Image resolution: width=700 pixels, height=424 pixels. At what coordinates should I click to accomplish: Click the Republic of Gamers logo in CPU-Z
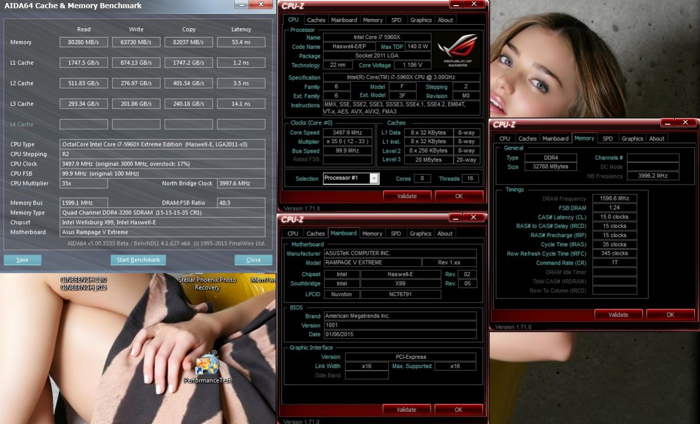point(458,50)
